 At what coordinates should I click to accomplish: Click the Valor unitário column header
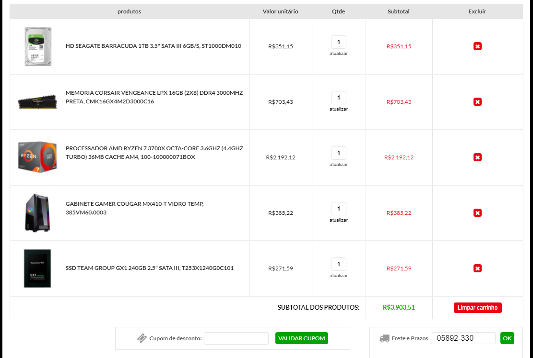point(280,11)
